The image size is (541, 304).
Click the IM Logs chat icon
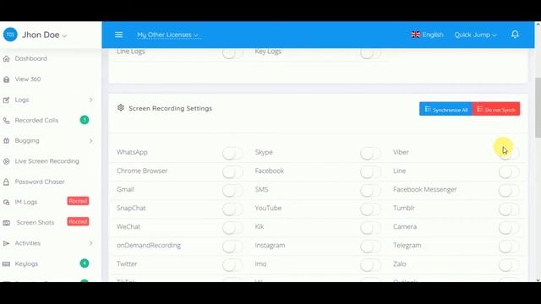[x=6, y=202]
